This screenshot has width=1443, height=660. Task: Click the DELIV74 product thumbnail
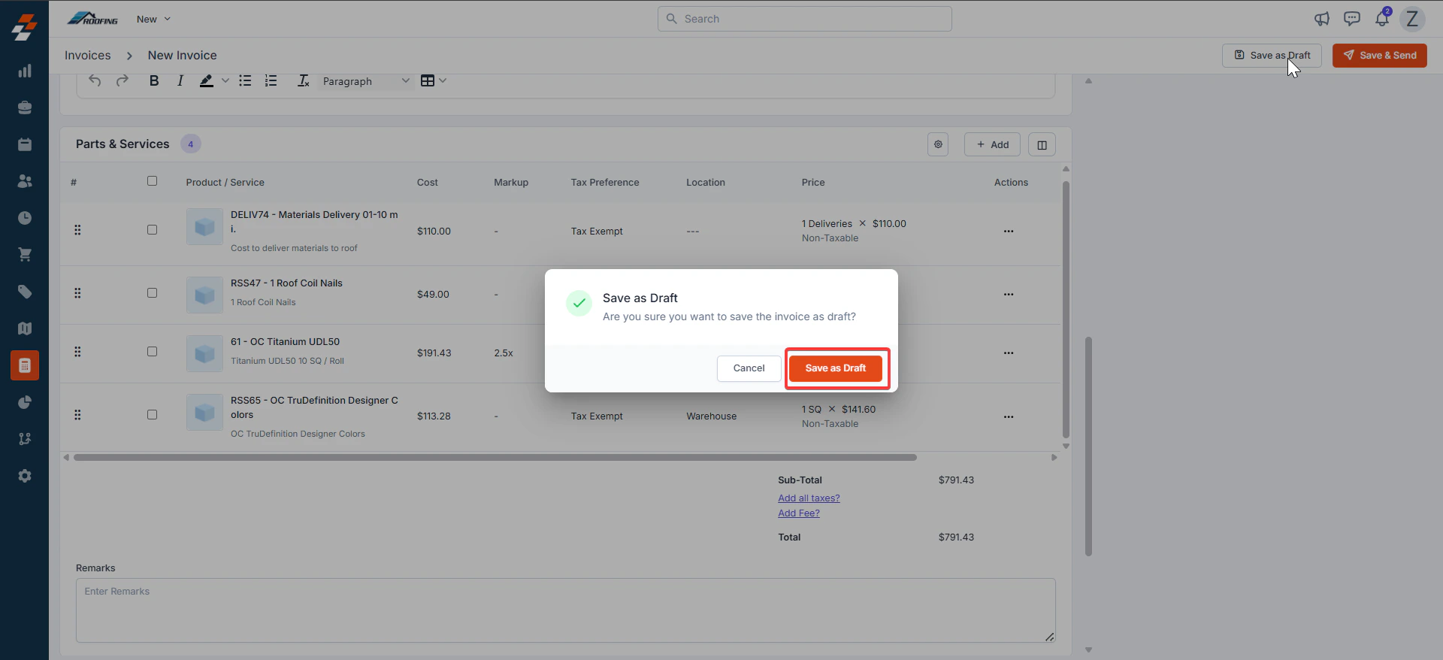204,227
